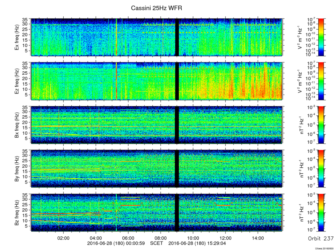Click the By colorbar unit label nT² Hz⁻¹
Viewport: 334px width, 250px height.
pyautogui.click(x=302, y=169)
